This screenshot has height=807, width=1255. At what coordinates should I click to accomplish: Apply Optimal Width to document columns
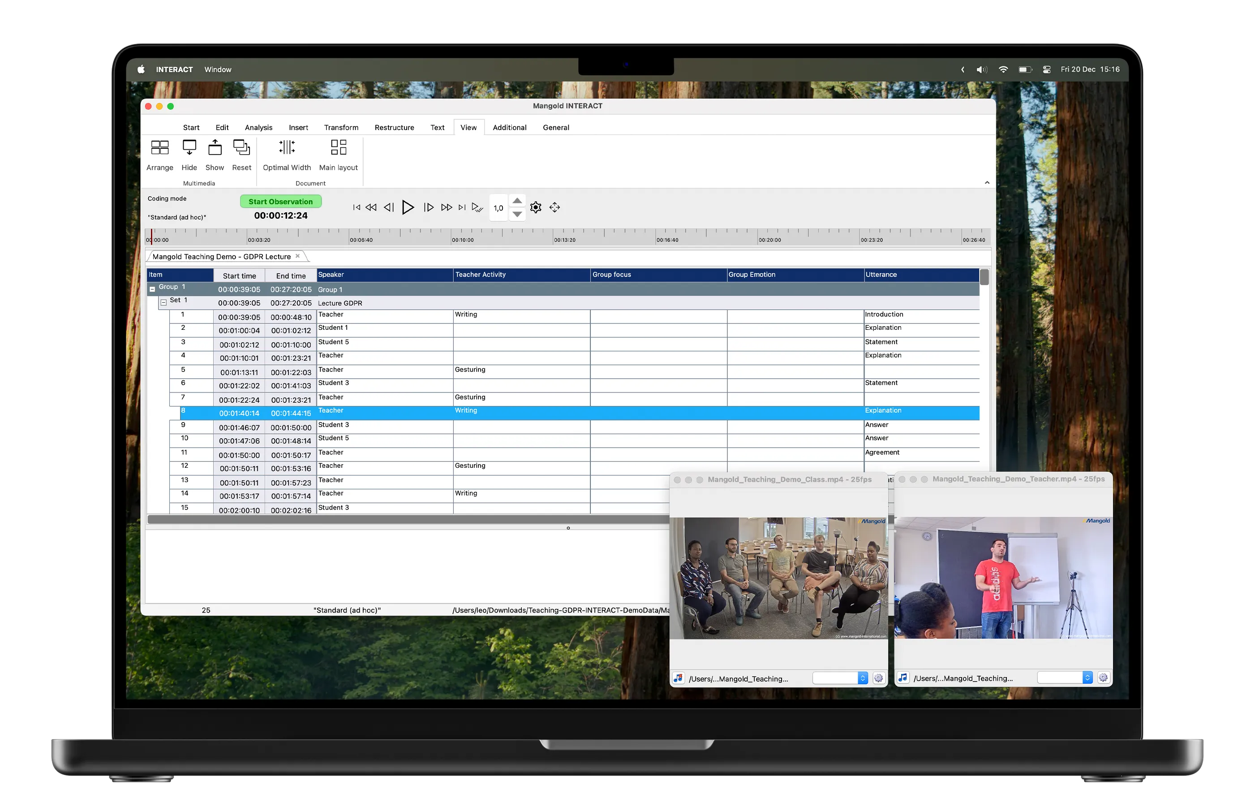[287, 147]
